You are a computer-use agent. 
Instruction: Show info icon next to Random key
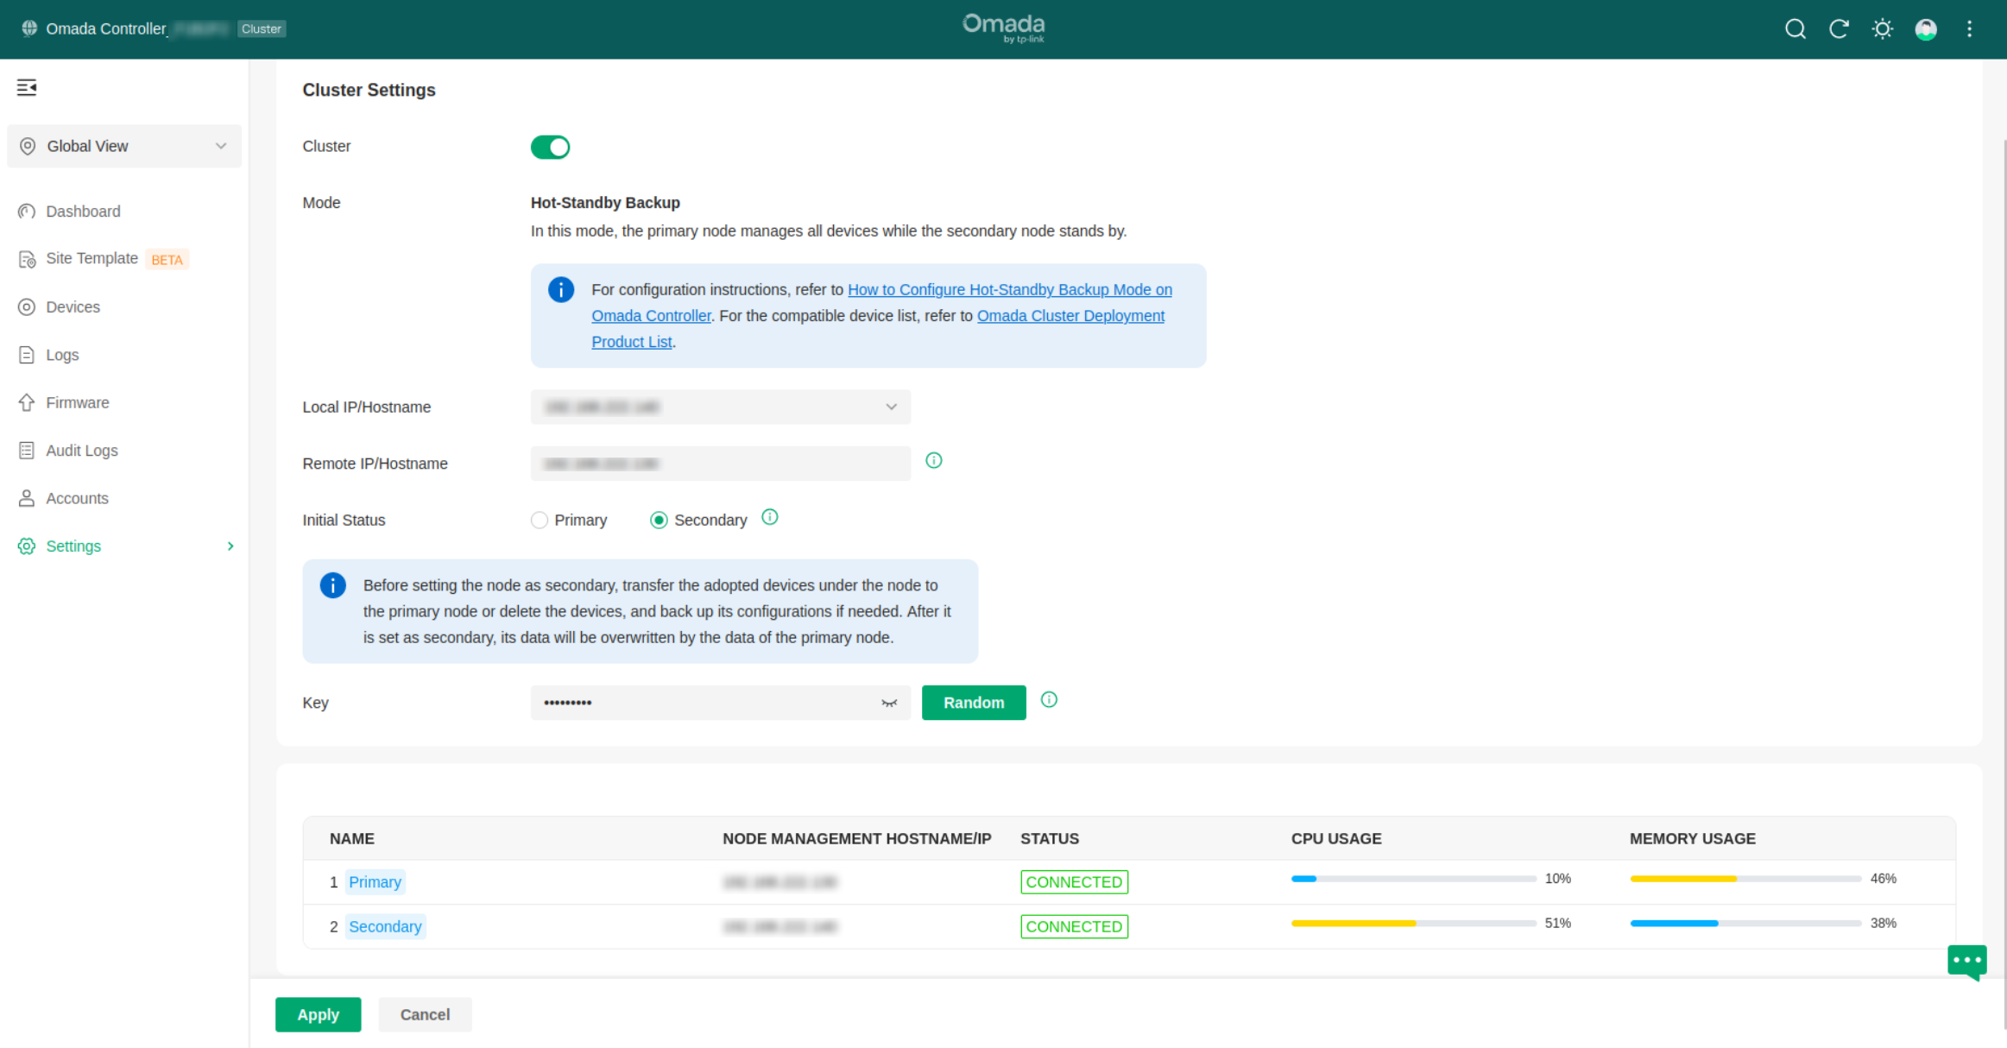click(x=1049, y=700)
